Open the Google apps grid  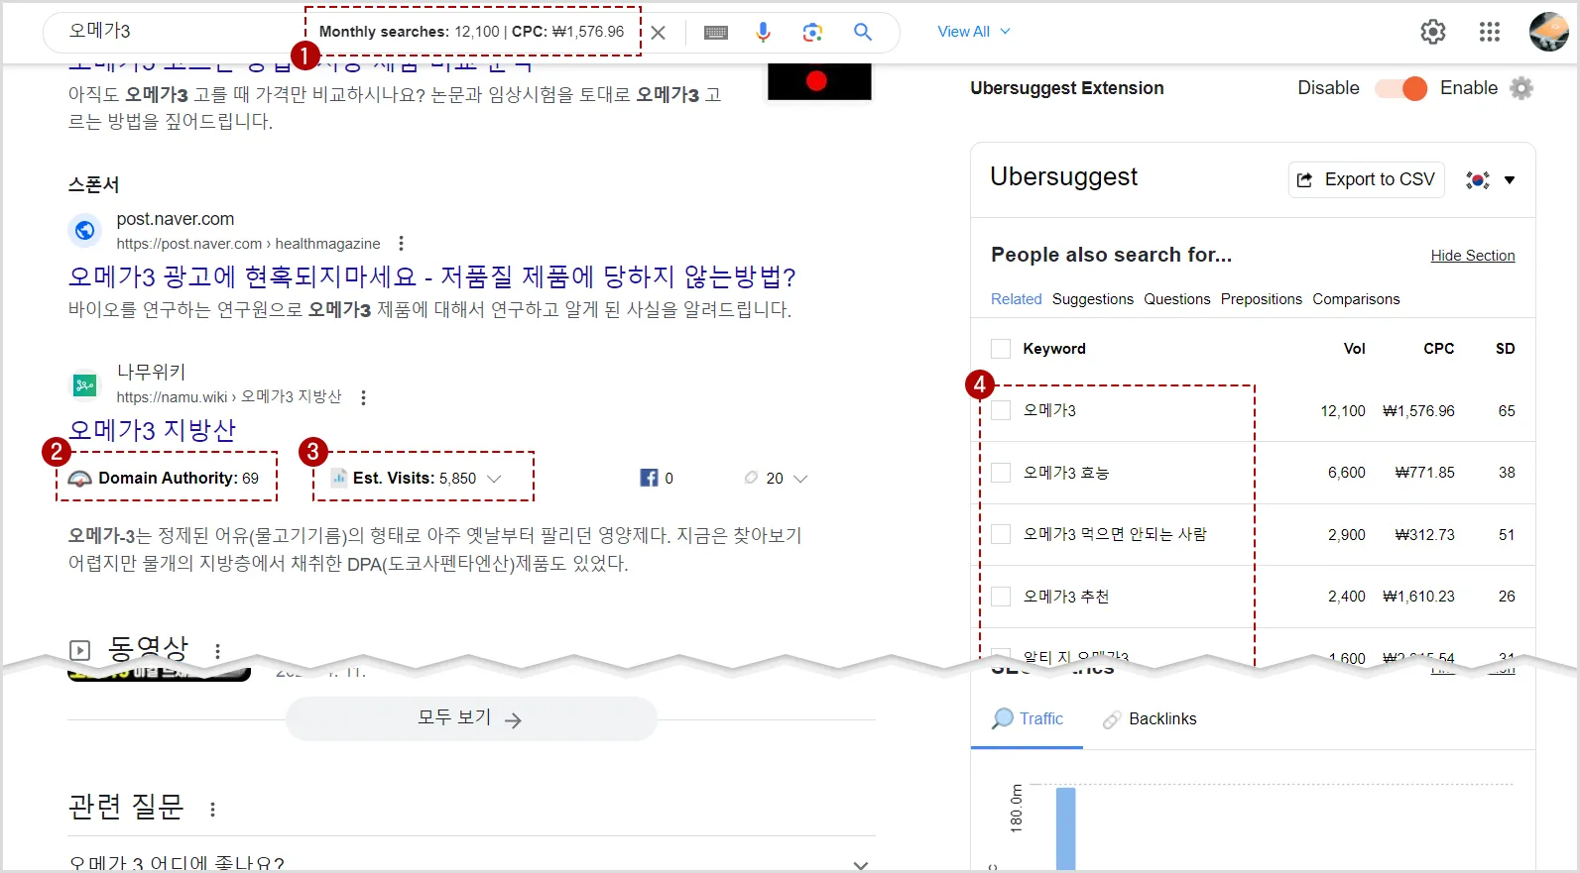pos(1490,32)
